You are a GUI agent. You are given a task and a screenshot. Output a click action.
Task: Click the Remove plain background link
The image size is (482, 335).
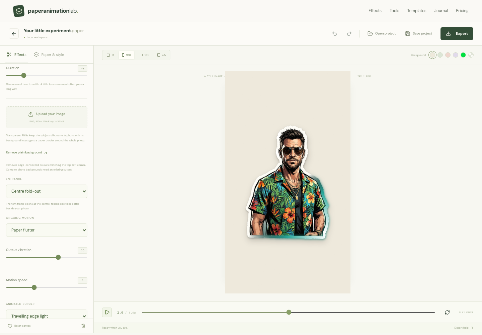click(x=26, y=152)
